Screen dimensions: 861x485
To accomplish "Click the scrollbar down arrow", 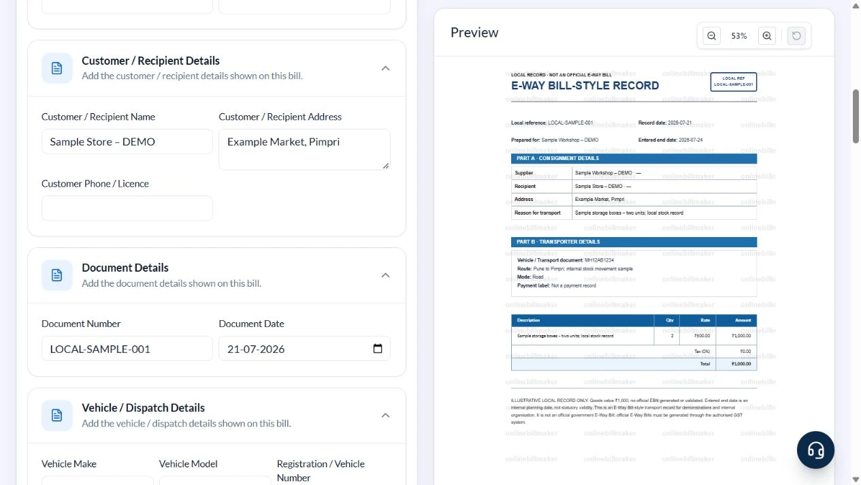I will pyautogui.click(x=856, y=480).
